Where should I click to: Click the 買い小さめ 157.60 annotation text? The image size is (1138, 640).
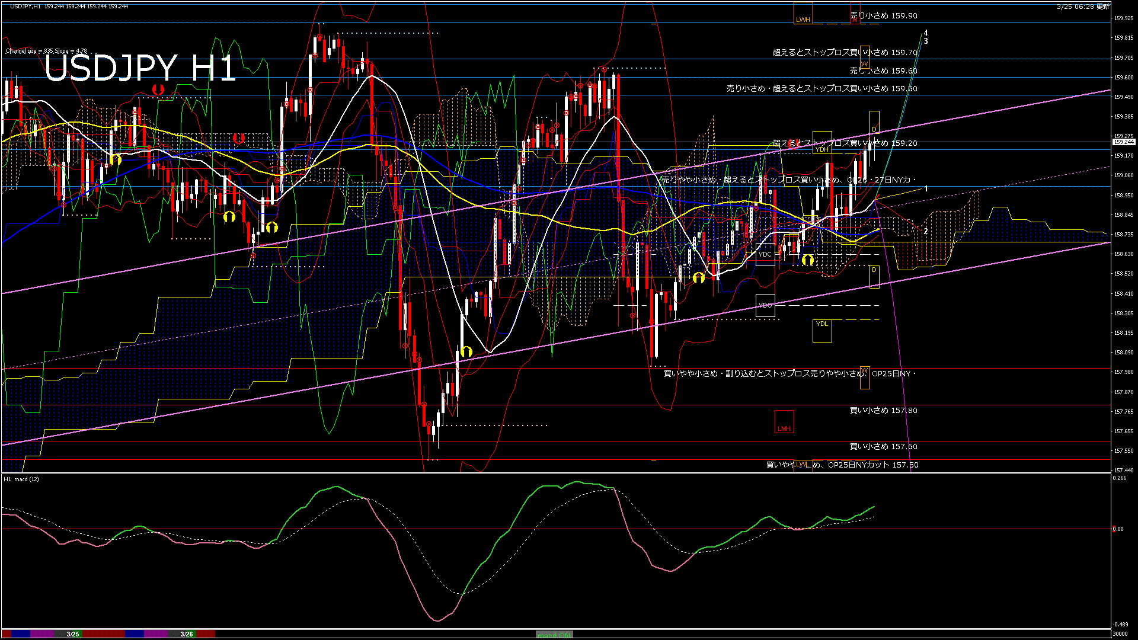point(884,446)
